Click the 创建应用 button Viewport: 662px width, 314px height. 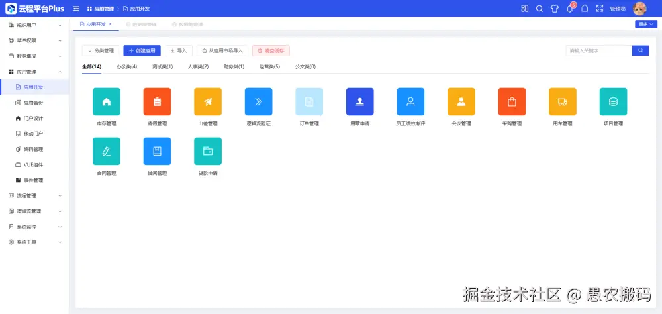coord(142,51)
